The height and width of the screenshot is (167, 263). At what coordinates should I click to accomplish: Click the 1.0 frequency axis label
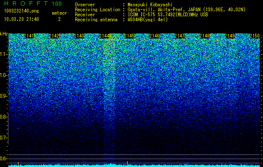[x=3, y=75]
